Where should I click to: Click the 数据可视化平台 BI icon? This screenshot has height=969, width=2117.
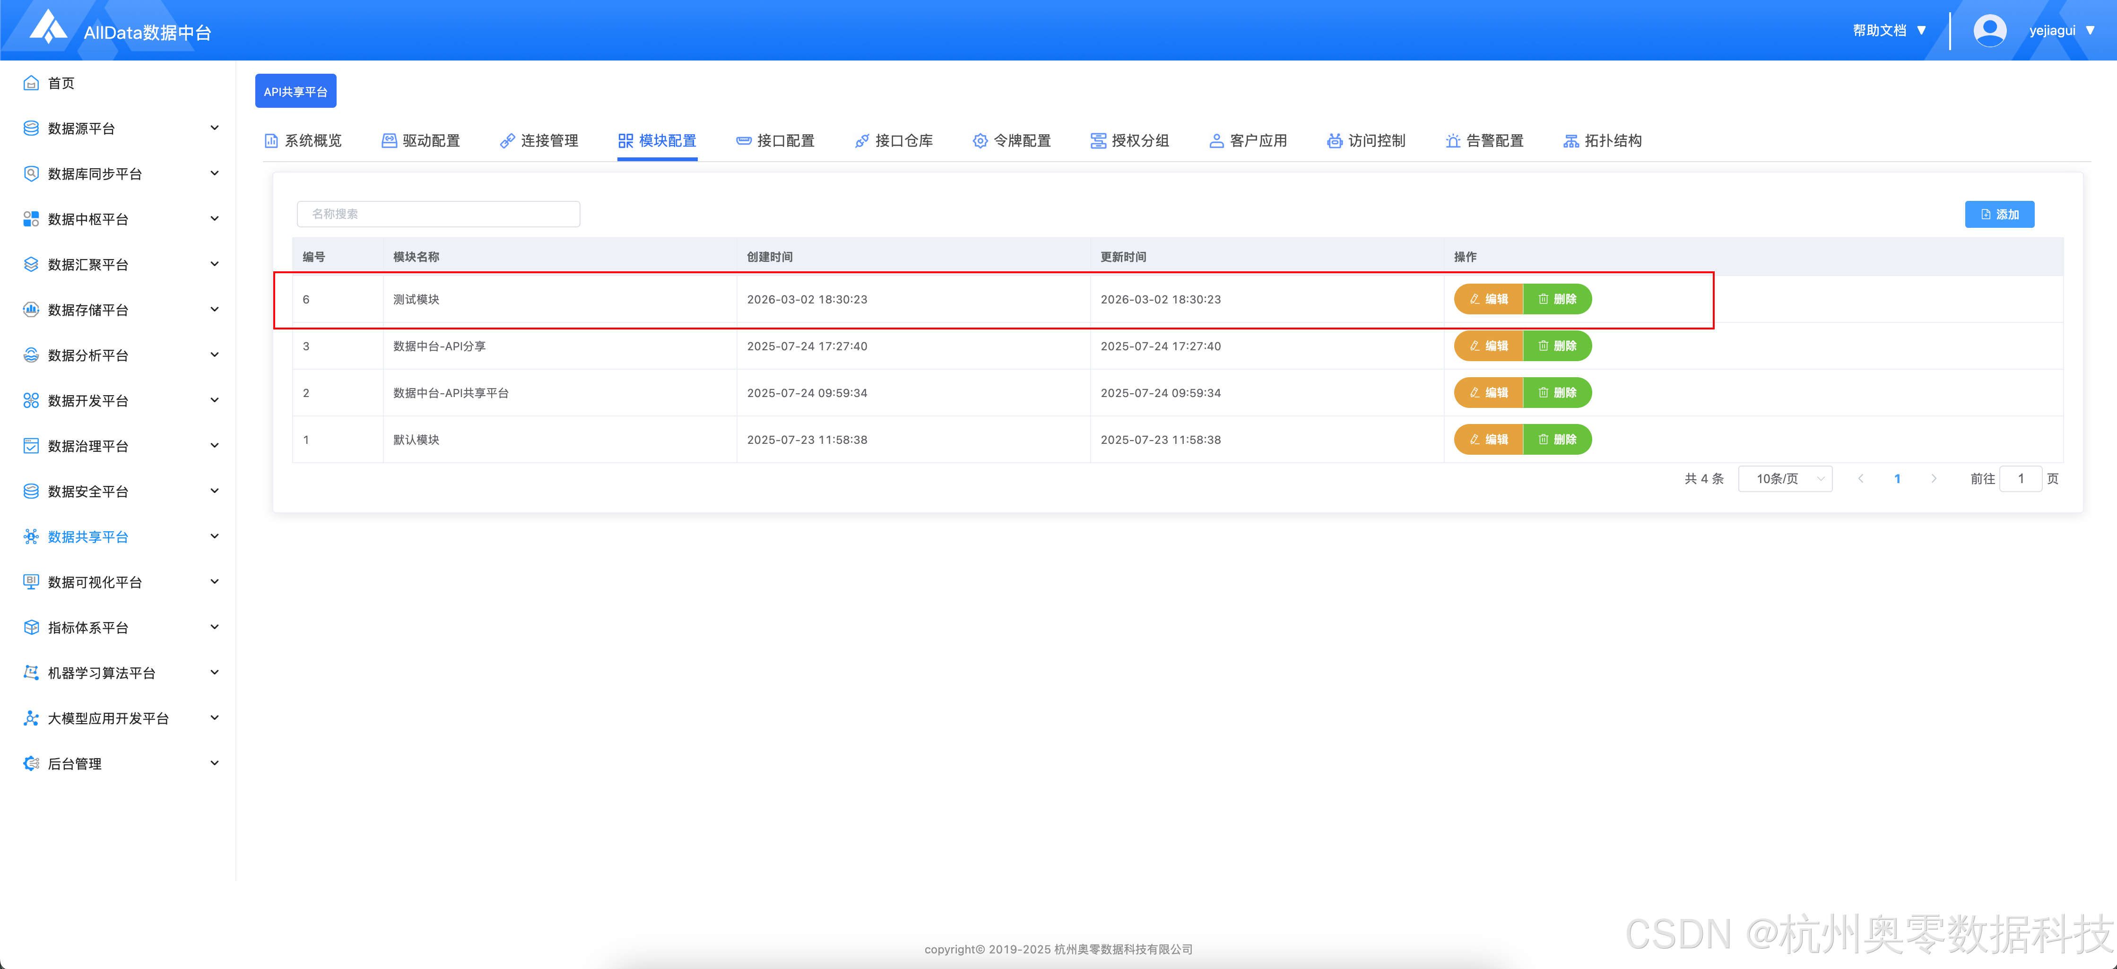pos(31,582)
